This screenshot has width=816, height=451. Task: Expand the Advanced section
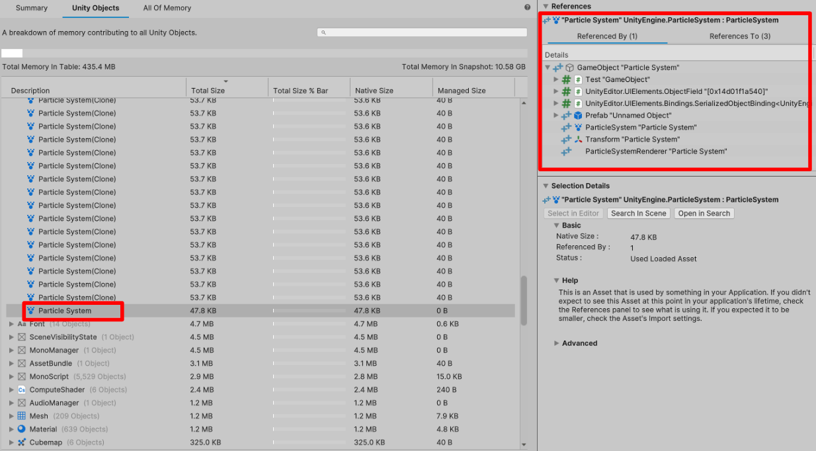click(557, 343)
